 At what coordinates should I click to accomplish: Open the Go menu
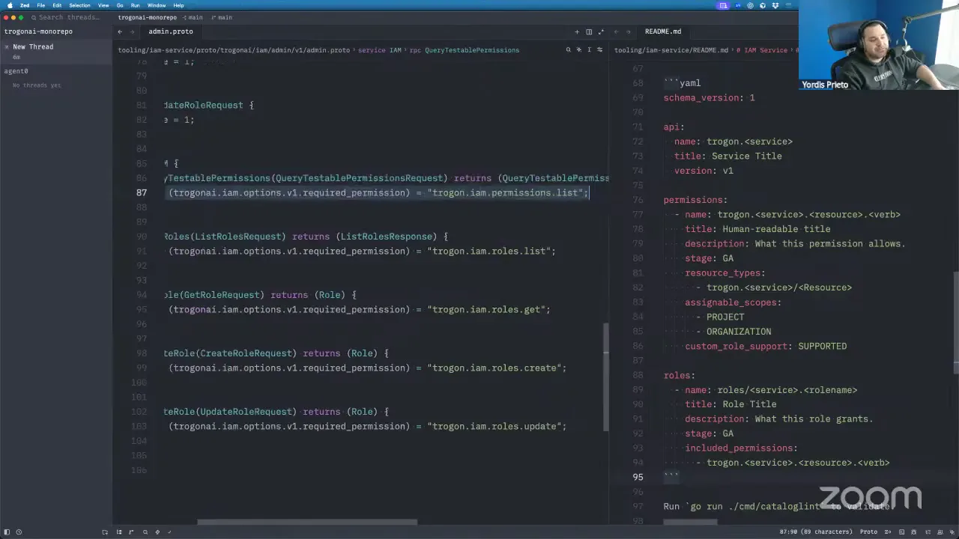(120, 5)
